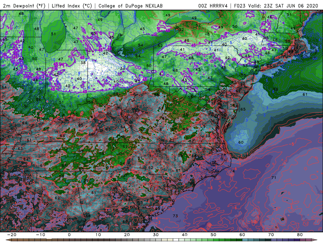Click the dewpoint value 73 off the coast
This screenshot has width=323, height=242.
tap(175, 216)
